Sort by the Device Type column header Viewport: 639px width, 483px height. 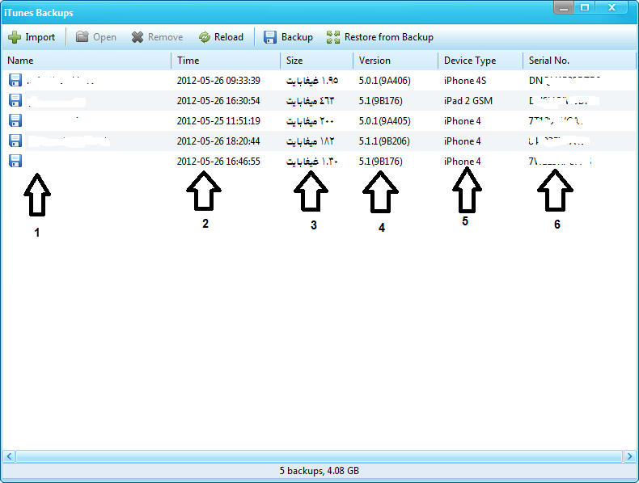[470, 61]
